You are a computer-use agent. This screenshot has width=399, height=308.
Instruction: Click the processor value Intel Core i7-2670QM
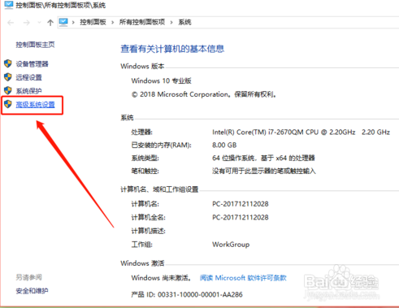click(x=301, y=132)
